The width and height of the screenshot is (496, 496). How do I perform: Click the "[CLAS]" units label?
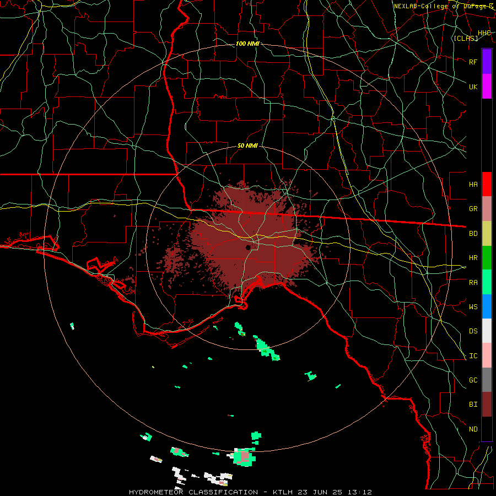(x=466, y=38)
